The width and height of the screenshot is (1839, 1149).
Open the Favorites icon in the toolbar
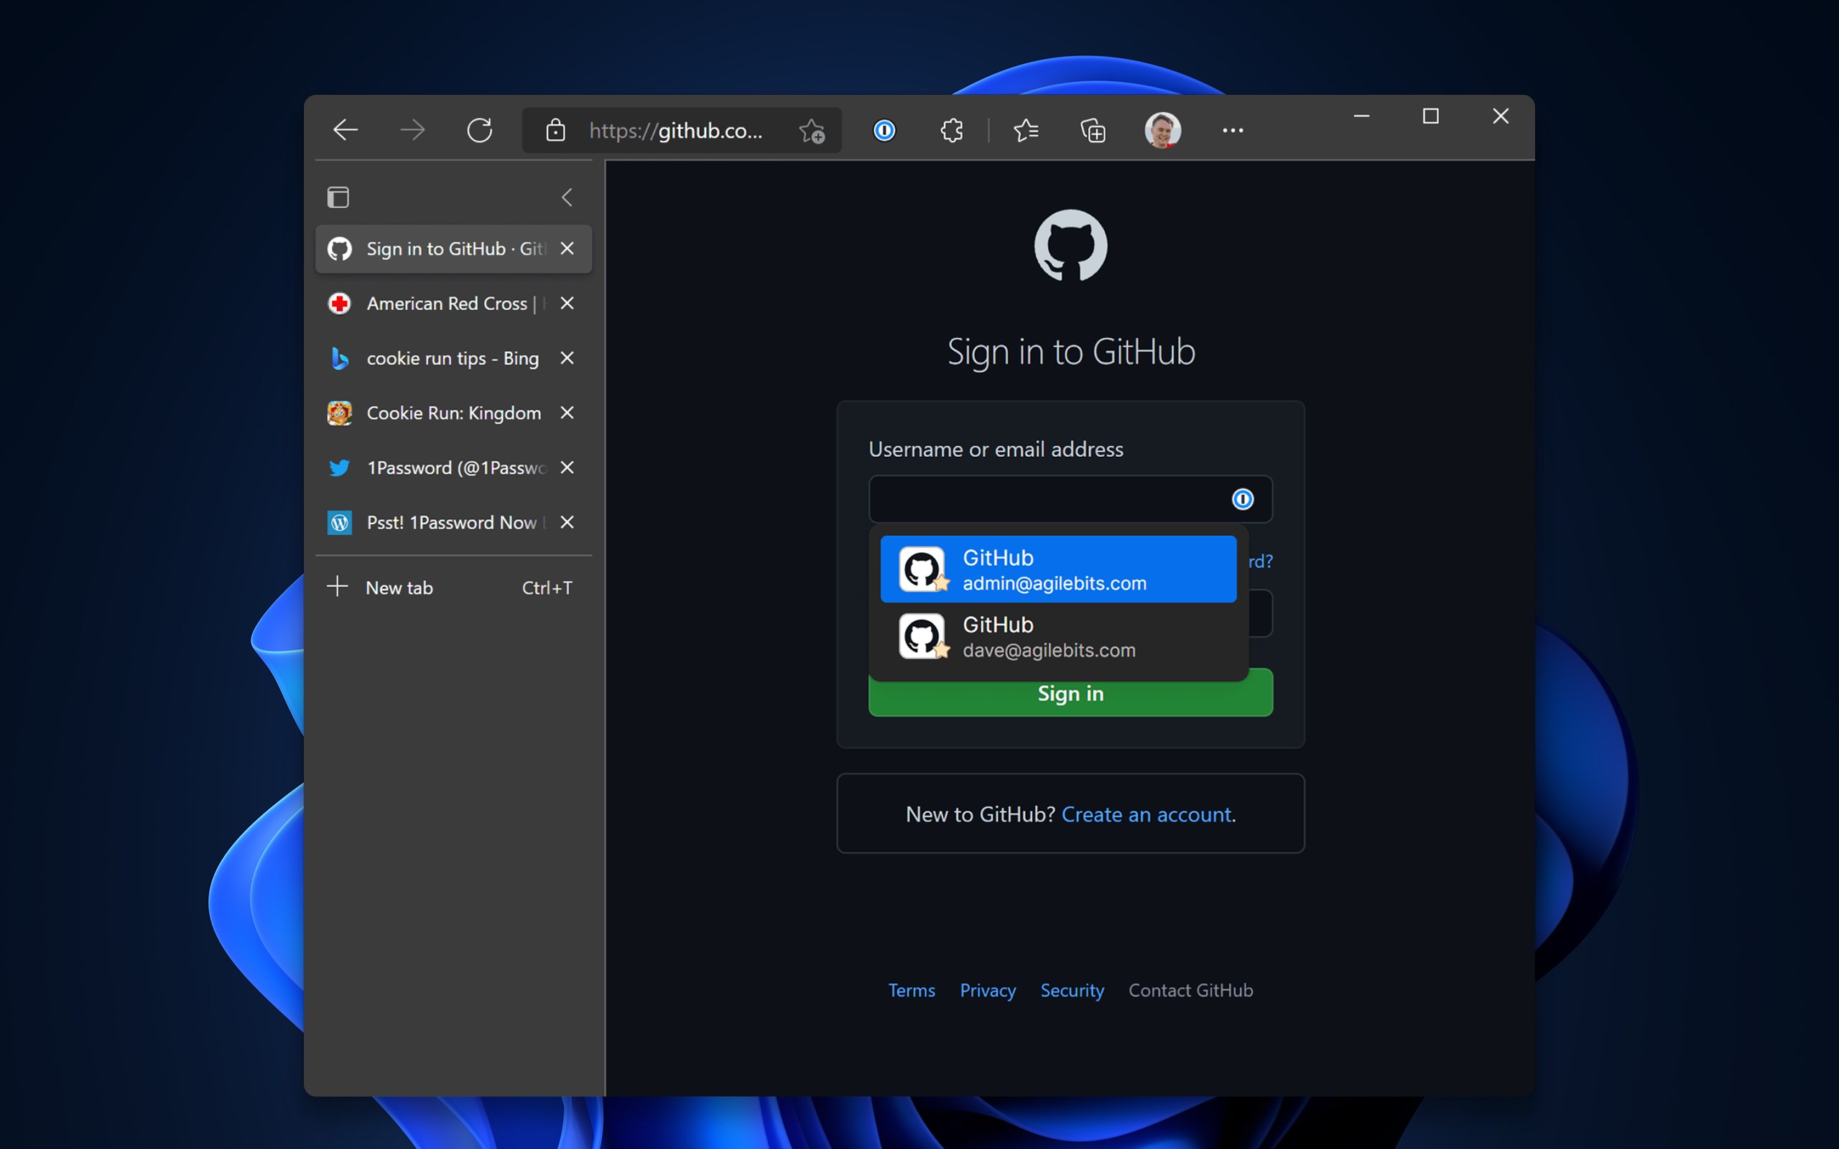pyautogui.click(x=1025, y=131)
